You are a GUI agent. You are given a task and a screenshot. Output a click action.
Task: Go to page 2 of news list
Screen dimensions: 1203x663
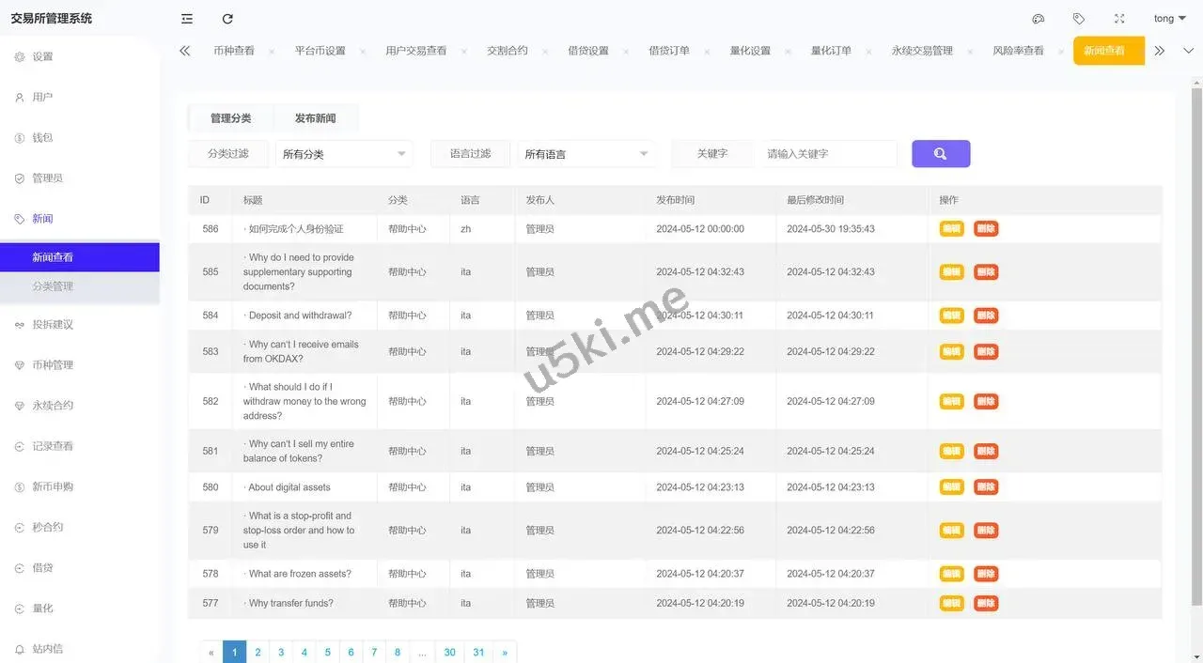pyautogui.click(x=258, y=652)
